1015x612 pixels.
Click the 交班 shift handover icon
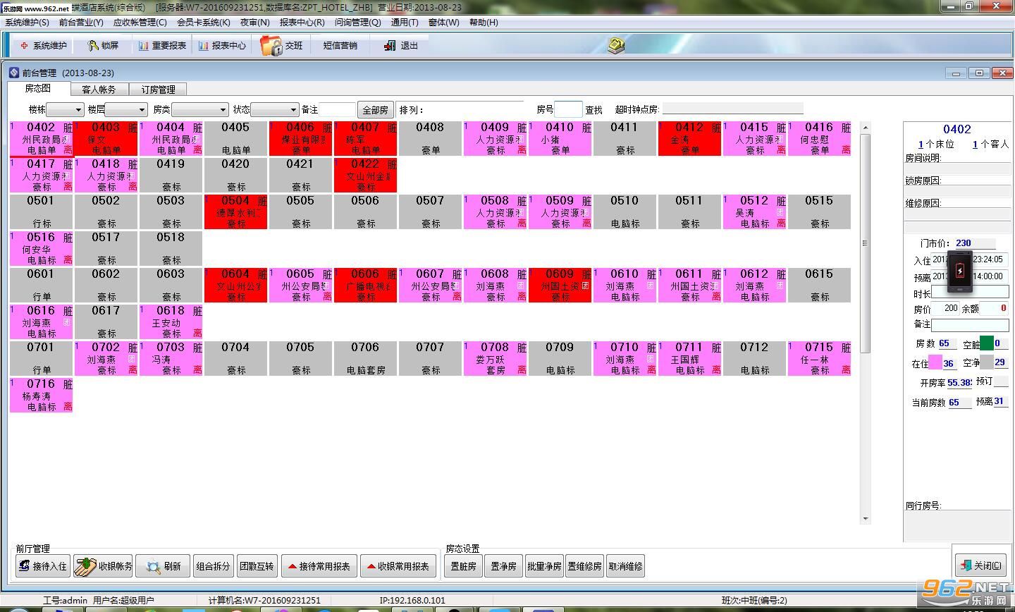271,45
